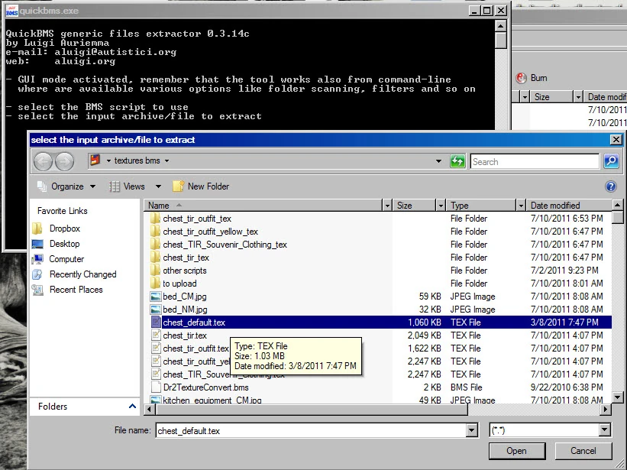Open the Computer favorite link
Image resolution: width=627 pixels, height=470 pixels.
[x=66, y=259]
